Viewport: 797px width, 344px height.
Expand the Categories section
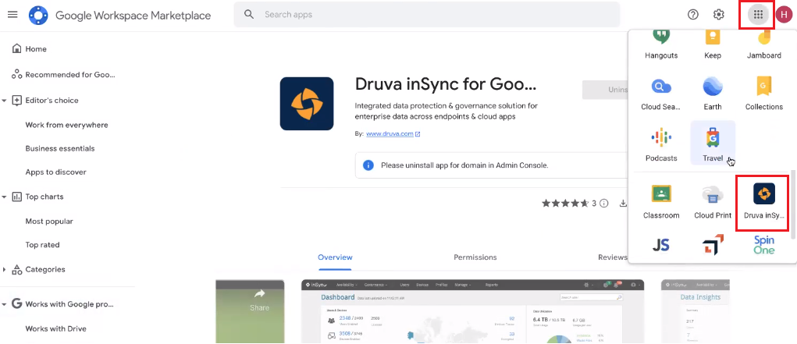(x=4, y=269)
